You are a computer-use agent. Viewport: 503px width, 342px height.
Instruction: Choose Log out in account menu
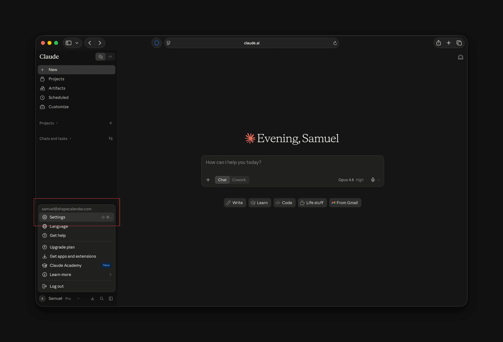pyautogui.click(x=77, y=286)
